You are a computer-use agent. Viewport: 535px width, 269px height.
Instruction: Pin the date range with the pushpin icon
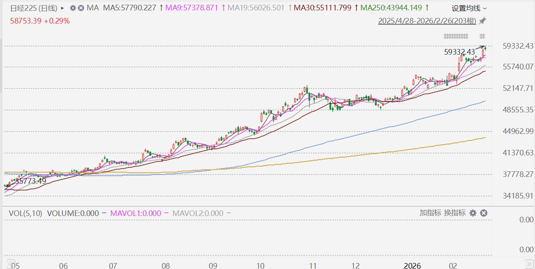coord(482,21)
